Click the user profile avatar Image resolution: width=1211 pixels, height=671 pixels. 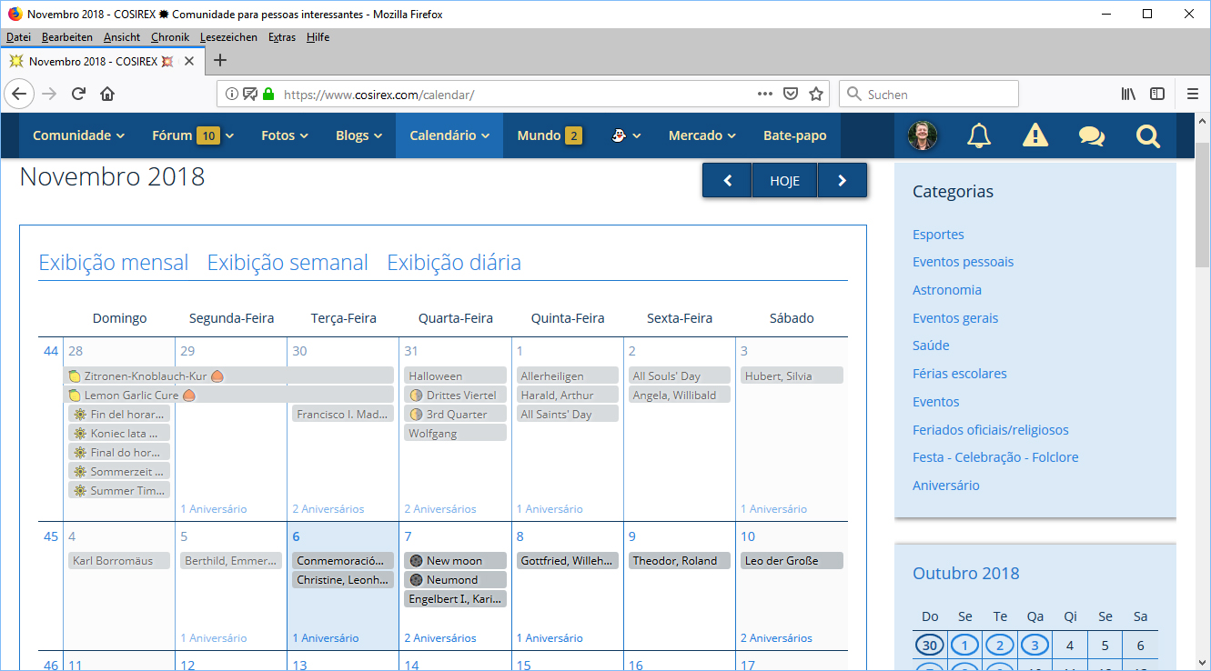click(923, 135)
